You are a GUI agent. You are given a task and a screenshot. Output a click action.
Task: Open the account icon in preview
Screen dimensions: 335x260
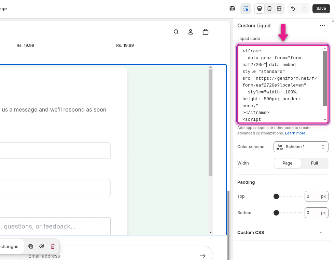click(190, 31)
